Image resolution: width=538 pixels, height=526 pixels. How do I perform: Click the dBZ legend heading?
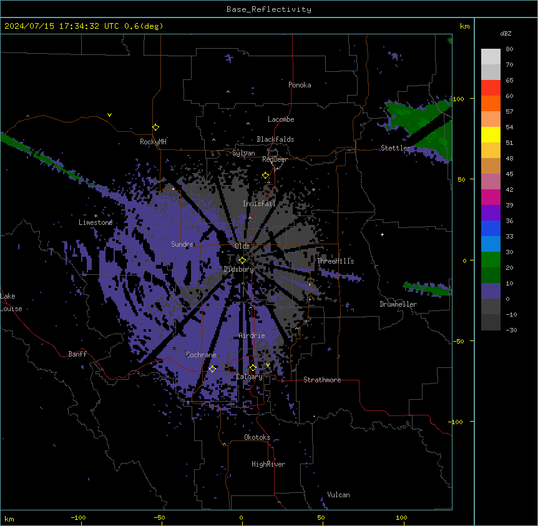point(506,33)
